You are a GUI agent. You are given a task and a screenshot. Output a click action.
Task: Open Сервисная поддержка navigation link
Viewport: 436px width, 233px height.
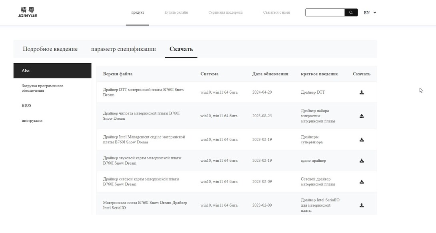coord(225,12)
